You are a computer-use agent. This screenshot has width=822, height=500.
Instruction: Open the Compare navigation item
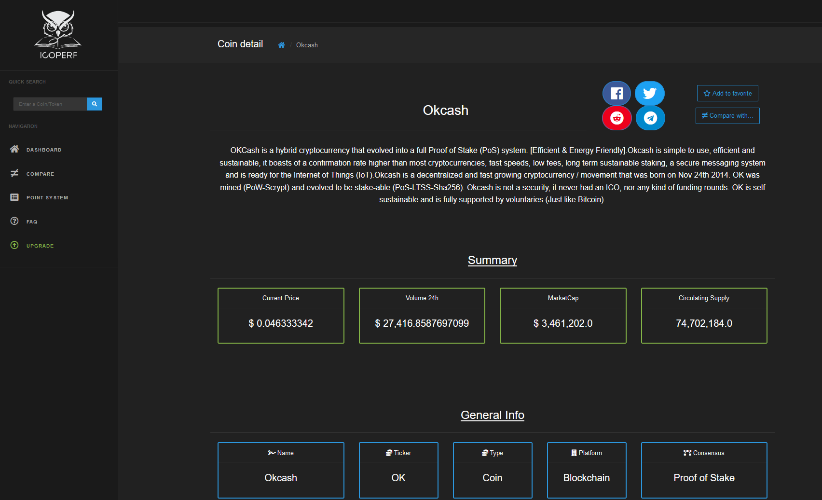pos(40,174)
